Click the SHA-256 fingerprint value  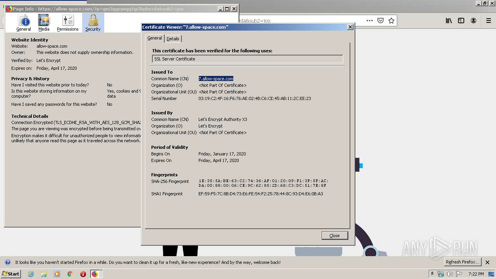coord(263,183)
